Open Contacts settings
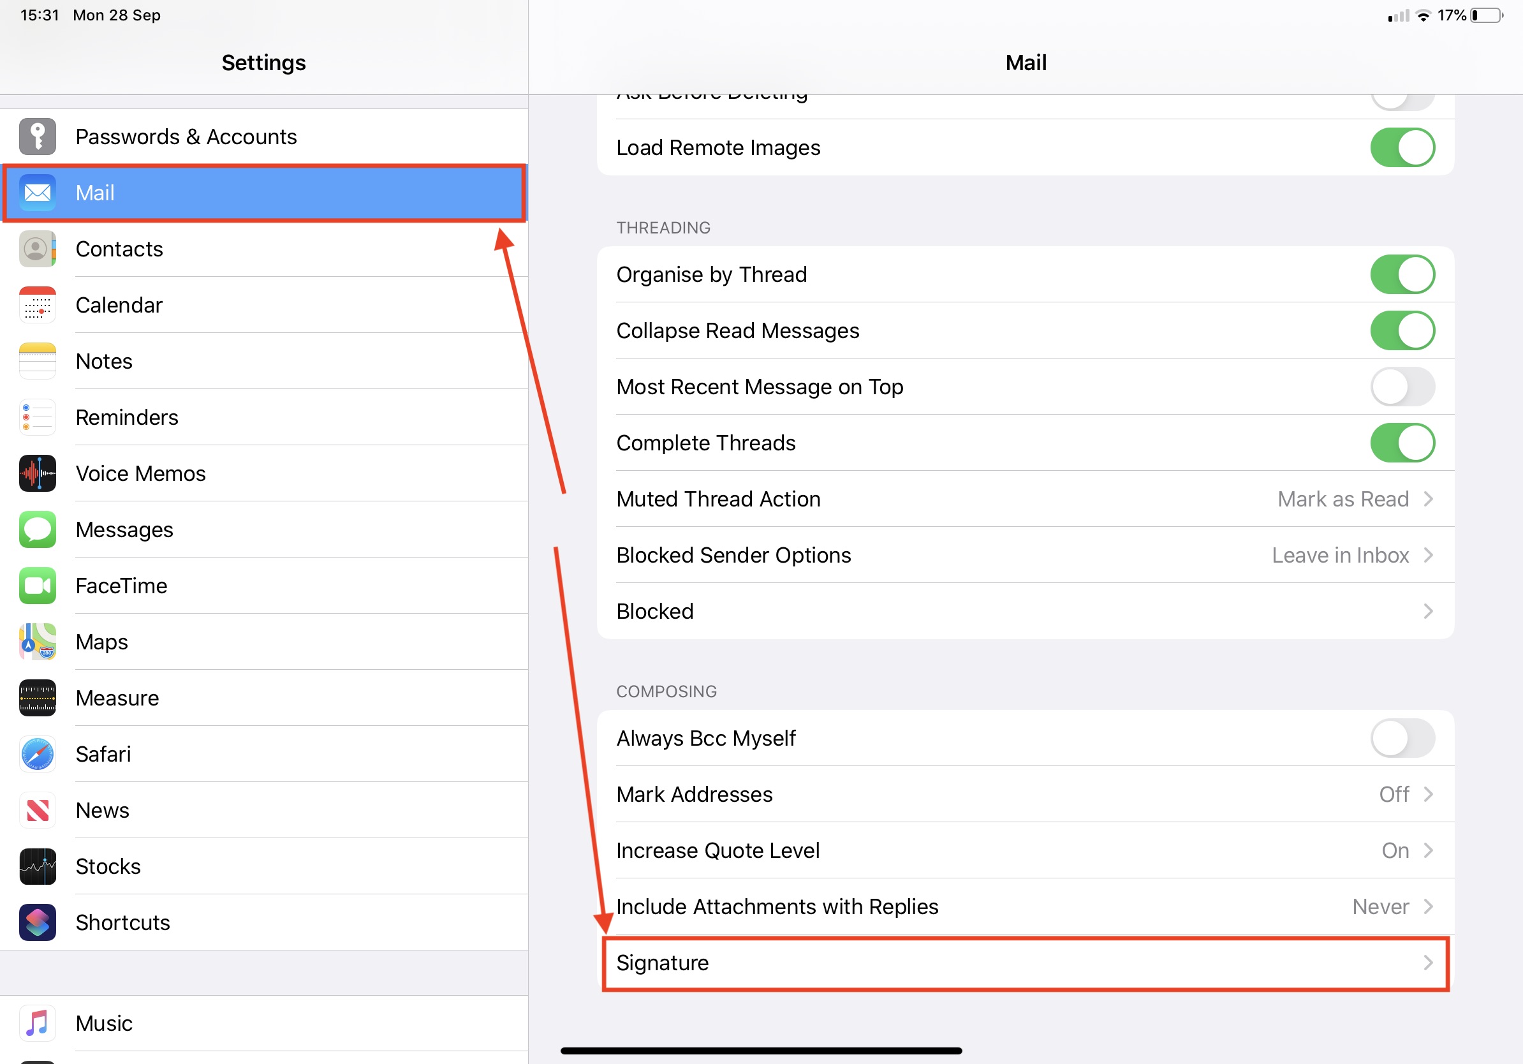This screenshot has height=1064, width=1523. [264, 249]
